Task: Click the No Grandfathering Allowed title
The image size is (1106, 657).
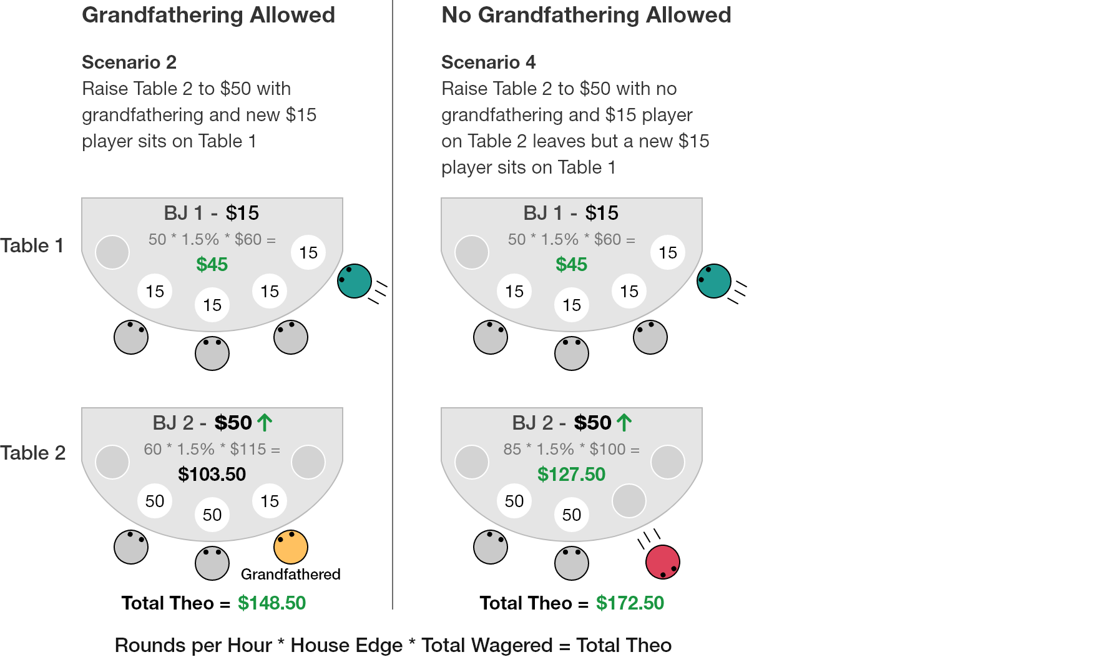Action: pyautogui.click(x=586, y=15)
